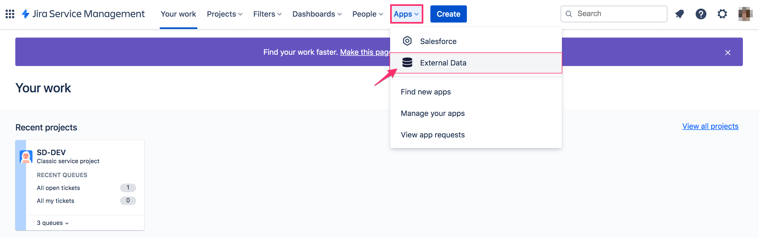Image resolution: width=759 pixels, height=252 pixels.
Task: Open the SD-DEV project title
Action: [51, 152]
